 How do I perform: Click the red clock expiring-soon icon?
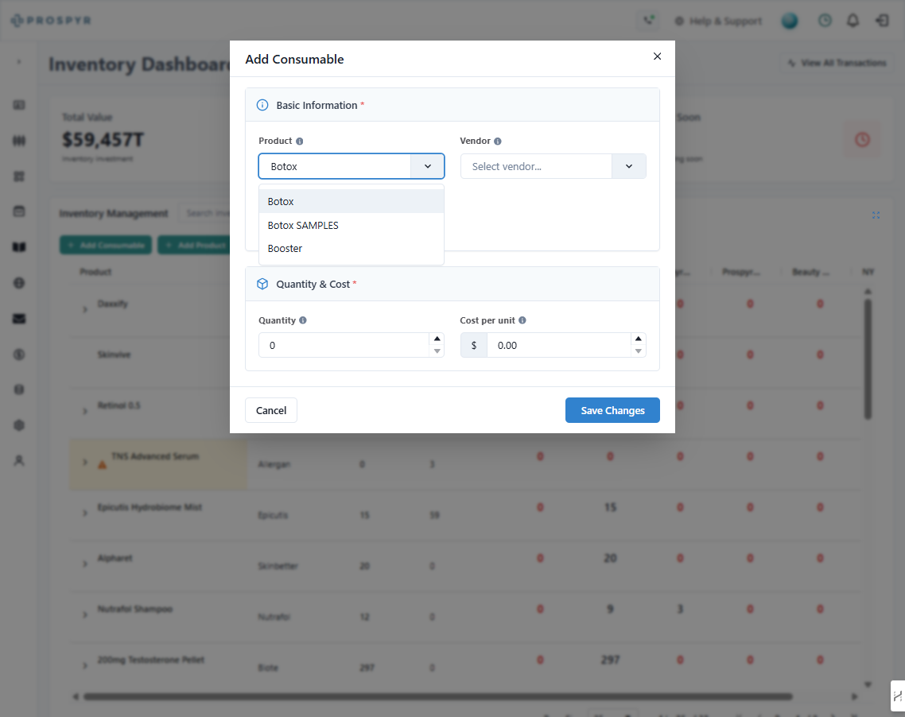pos(862,139)
